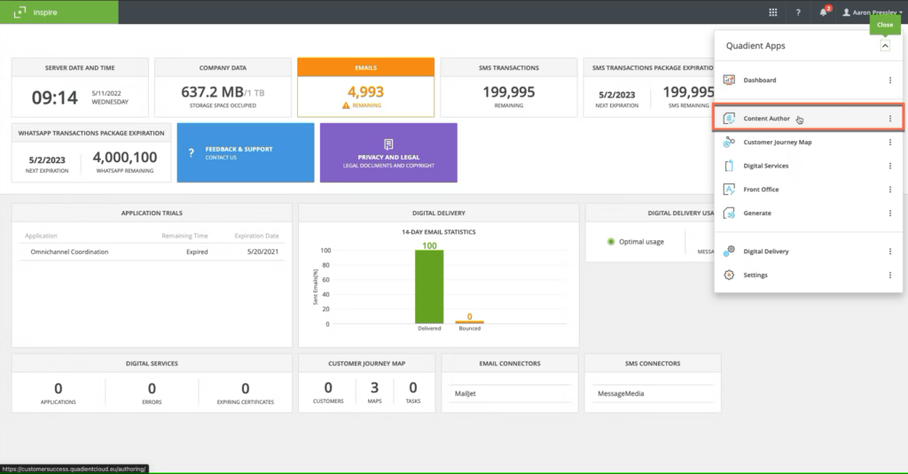The image size is (908, 474).
Task: Click the Expiration Date column header
Action: (256, 236)
